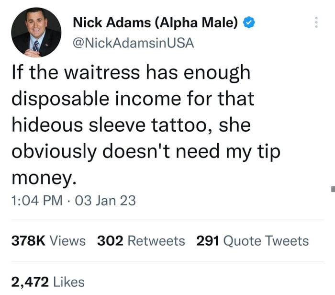Show the Retweets list
335x295 pixels.
(x=156, y=241)
